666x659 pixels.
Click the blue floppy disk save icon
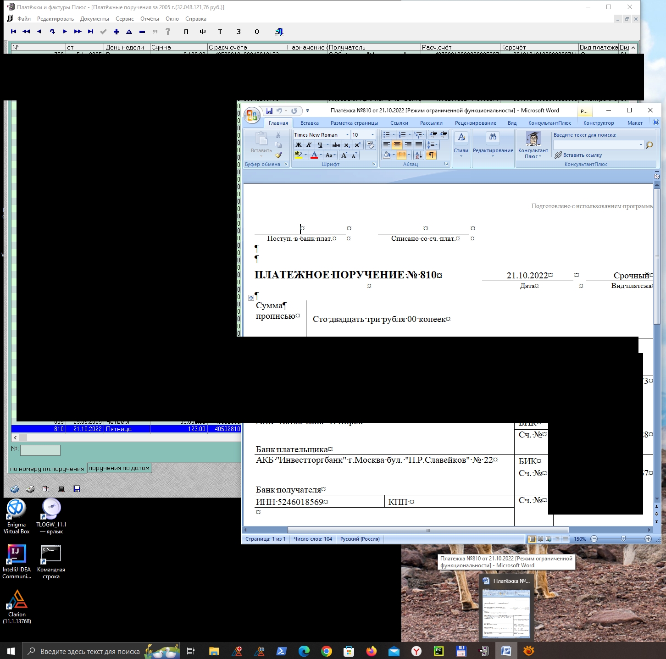coord(77,489)
